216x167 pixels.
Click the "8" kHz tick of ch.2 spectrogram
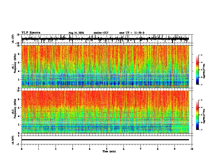(19, 99)
